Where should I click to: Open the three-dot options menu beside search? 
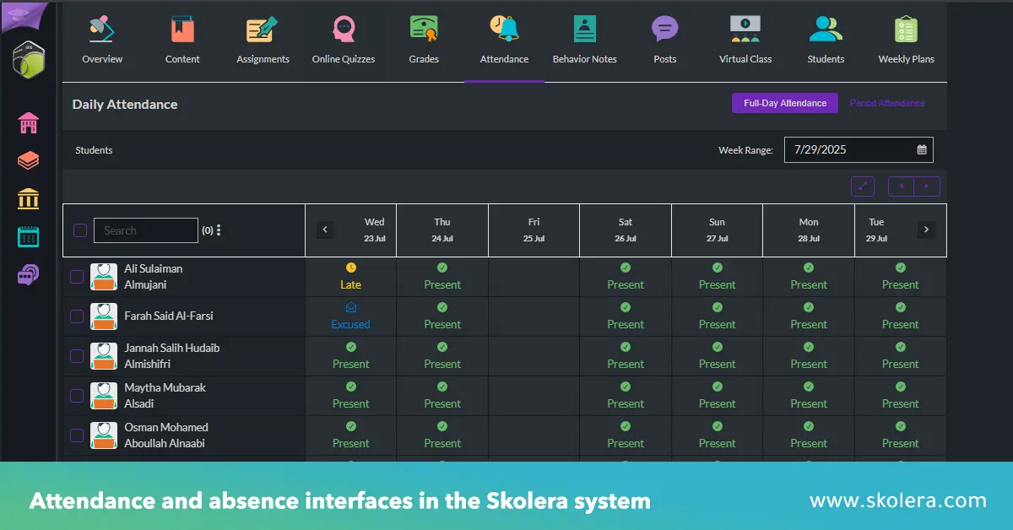[x=219, y=230]
